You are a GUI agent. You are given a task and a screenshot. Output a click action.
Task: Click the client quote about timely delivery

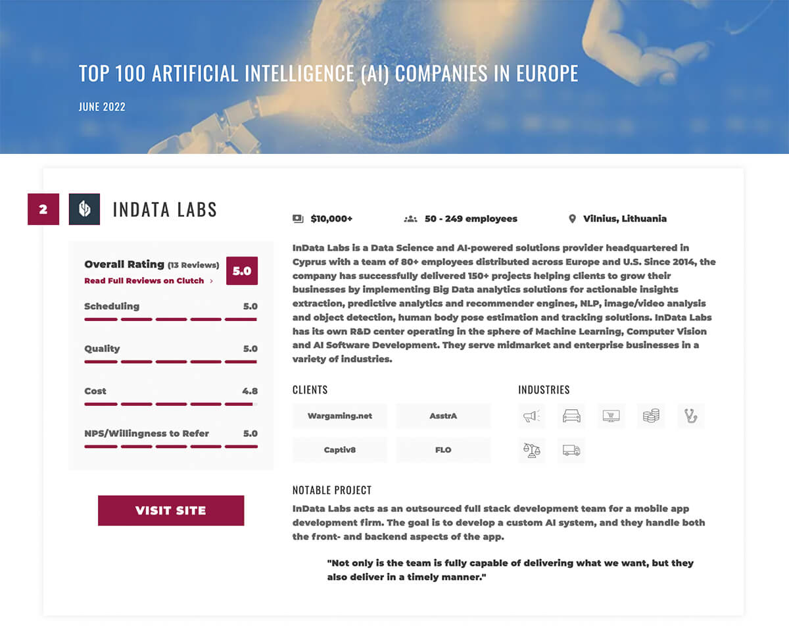coord(510,570)
